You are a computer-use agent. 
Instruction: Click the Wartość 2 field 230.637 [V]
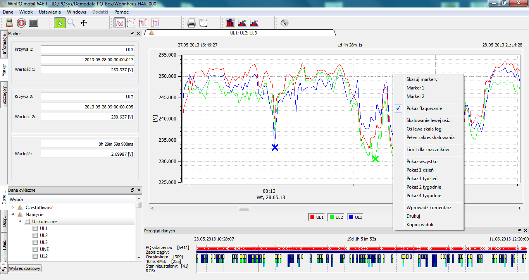88,117
